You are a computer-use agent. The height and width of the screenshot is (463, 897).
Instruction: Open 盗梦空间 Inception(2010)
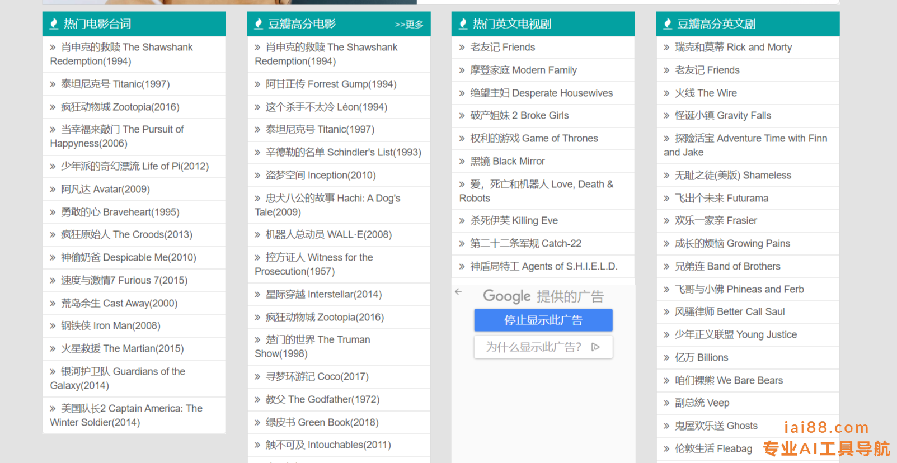coord(321,175)
